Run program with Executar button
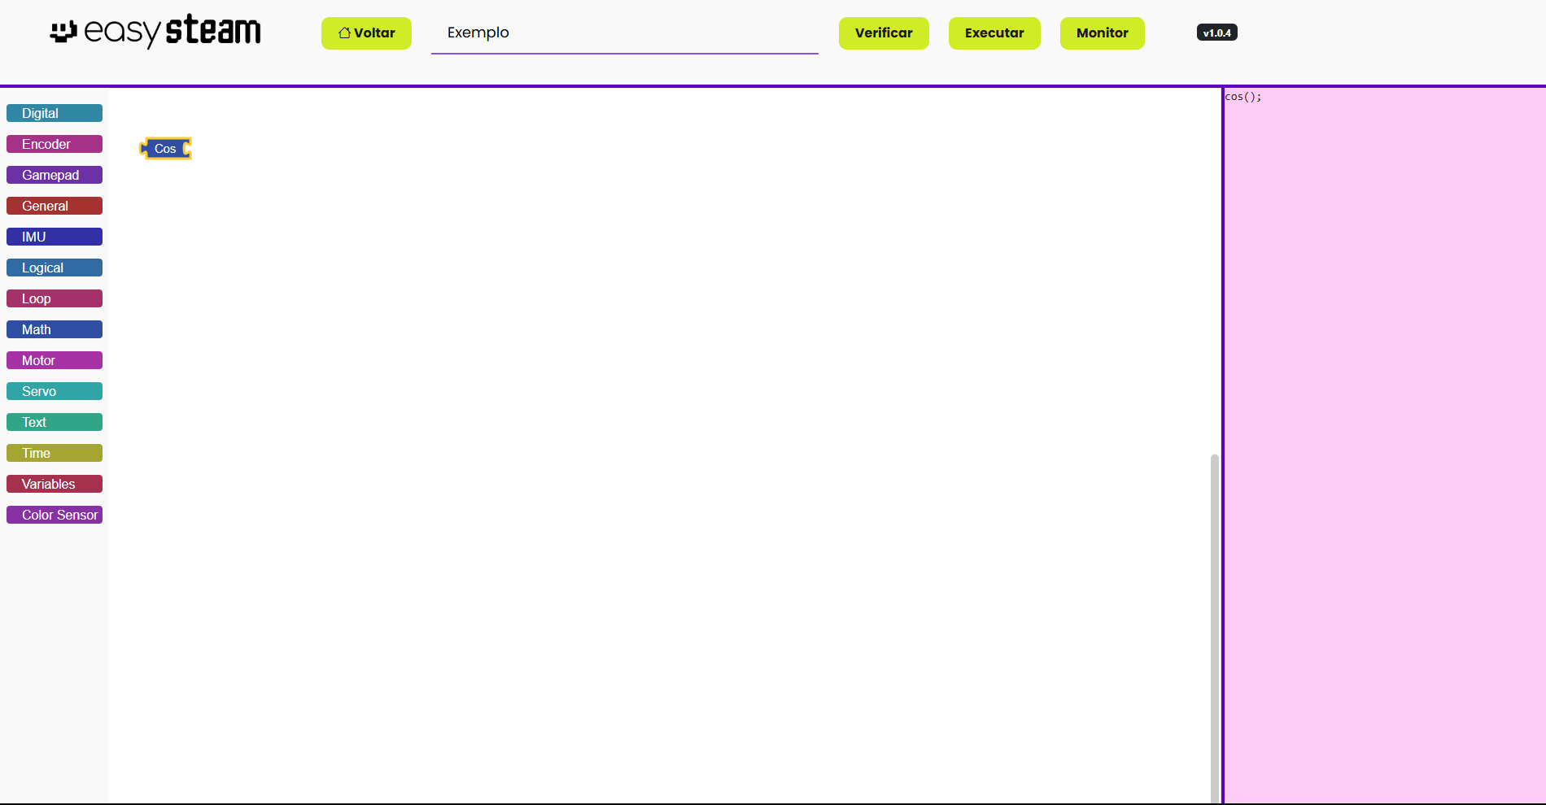The image size is (1546, 805). tap(994, 33)
